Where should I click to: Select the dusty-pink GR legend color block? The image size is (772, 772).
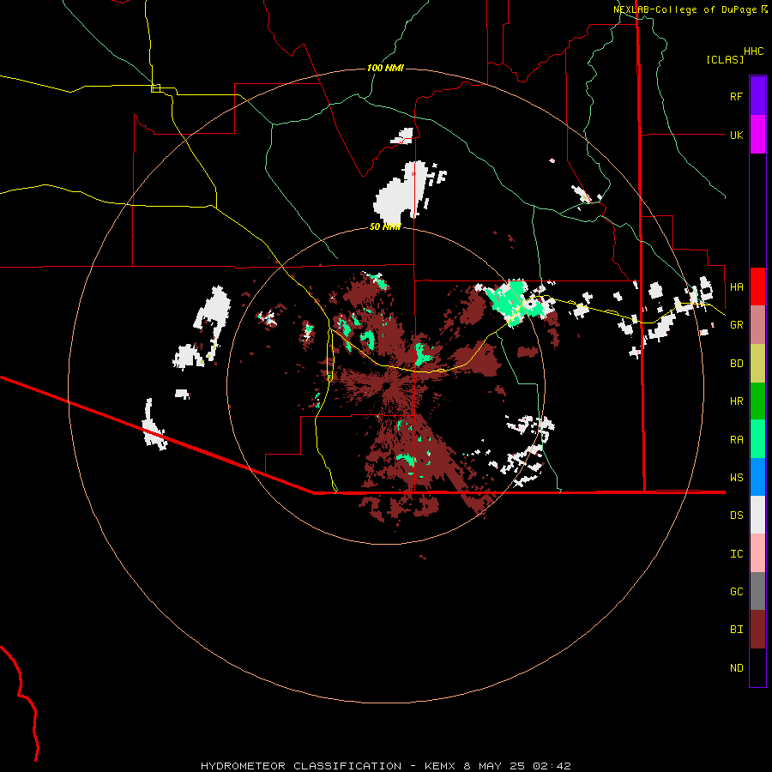757,325
